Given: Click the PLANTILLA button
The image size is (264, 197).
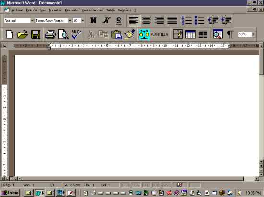Looking at the screenshot, I should pos(153,34).
